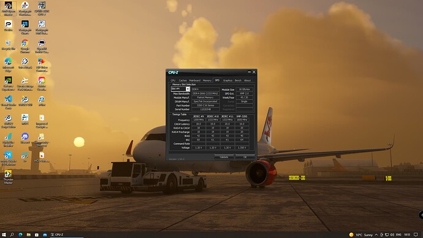Image resolution: width=423 pixels, height=238 pixels.
Task: Select the Thunder Master desktop shortcut
Action: point(8,177)
